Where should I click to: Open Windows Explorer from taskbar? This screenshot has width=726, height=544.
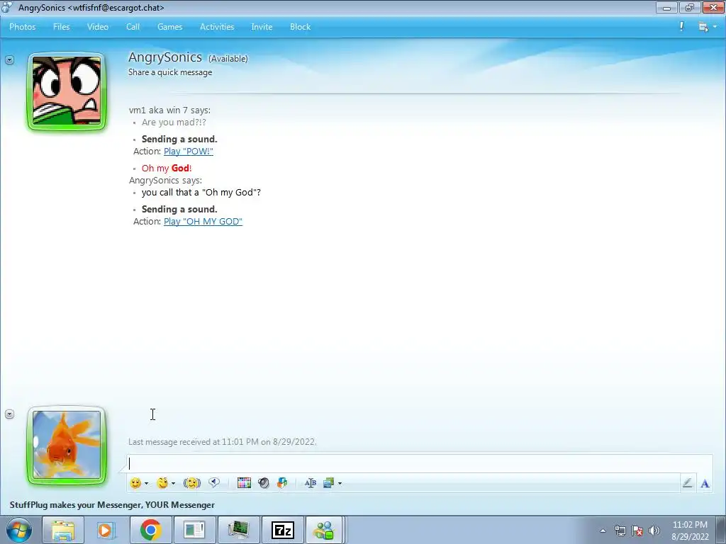point(62,530)
